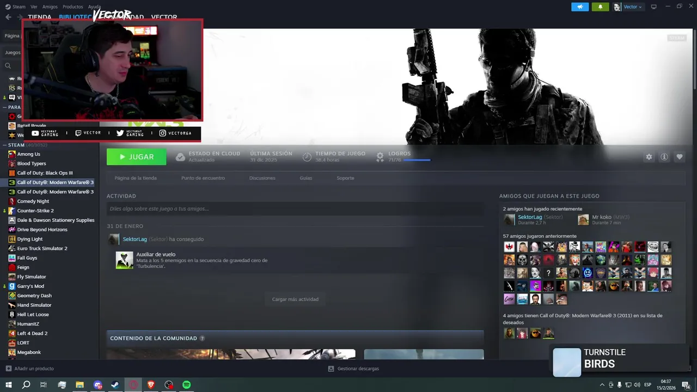Open the Amigos menu
Image resolution: width=697 pixels, height=392 pixels.
[50, 7]
